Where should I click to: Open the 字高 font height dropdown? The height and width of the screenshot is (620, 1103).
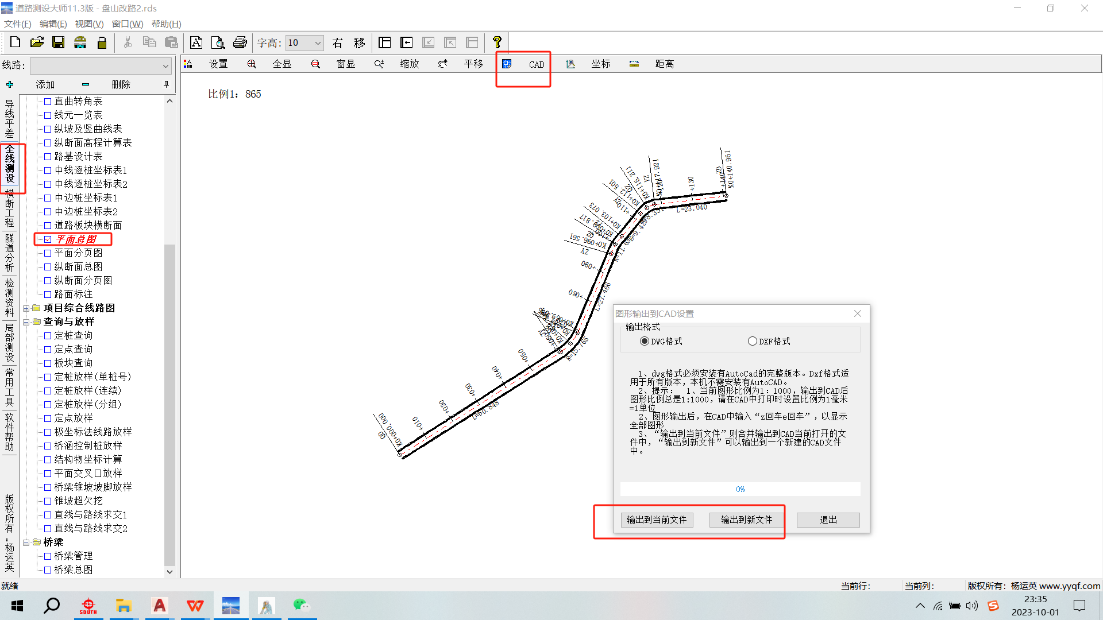coord(318,43)
